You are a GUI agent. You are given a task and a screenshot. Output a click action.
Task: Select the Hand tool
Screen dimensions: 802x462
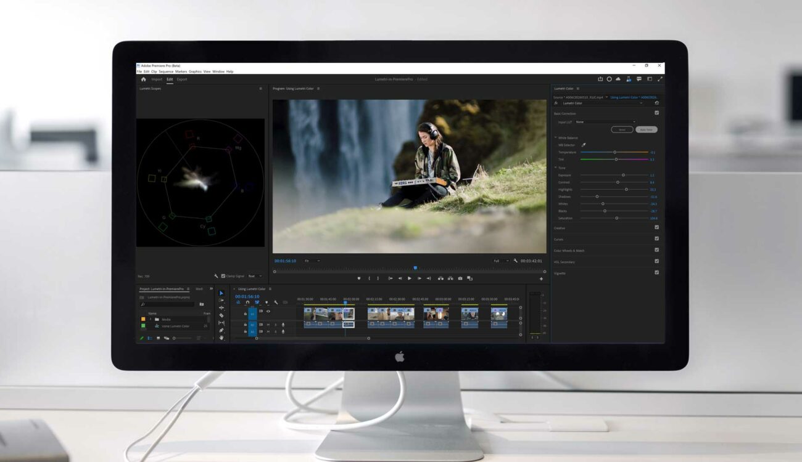(221, 338)
